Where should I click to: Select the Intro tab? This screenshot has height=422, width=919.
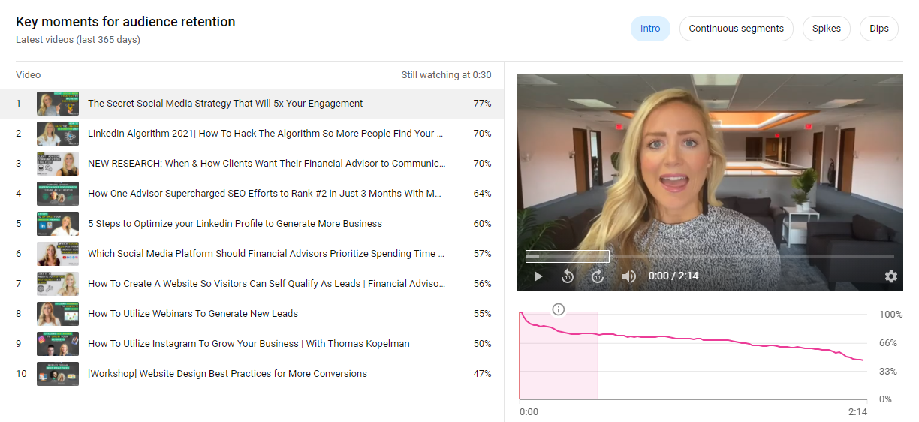click(650, 29)
